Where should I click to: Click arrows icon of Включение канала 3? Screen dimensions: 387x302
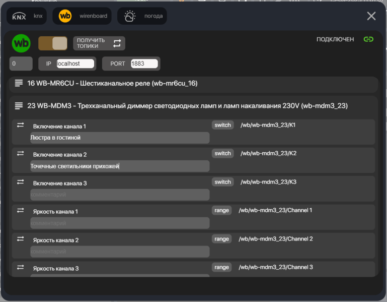[21, 182]
